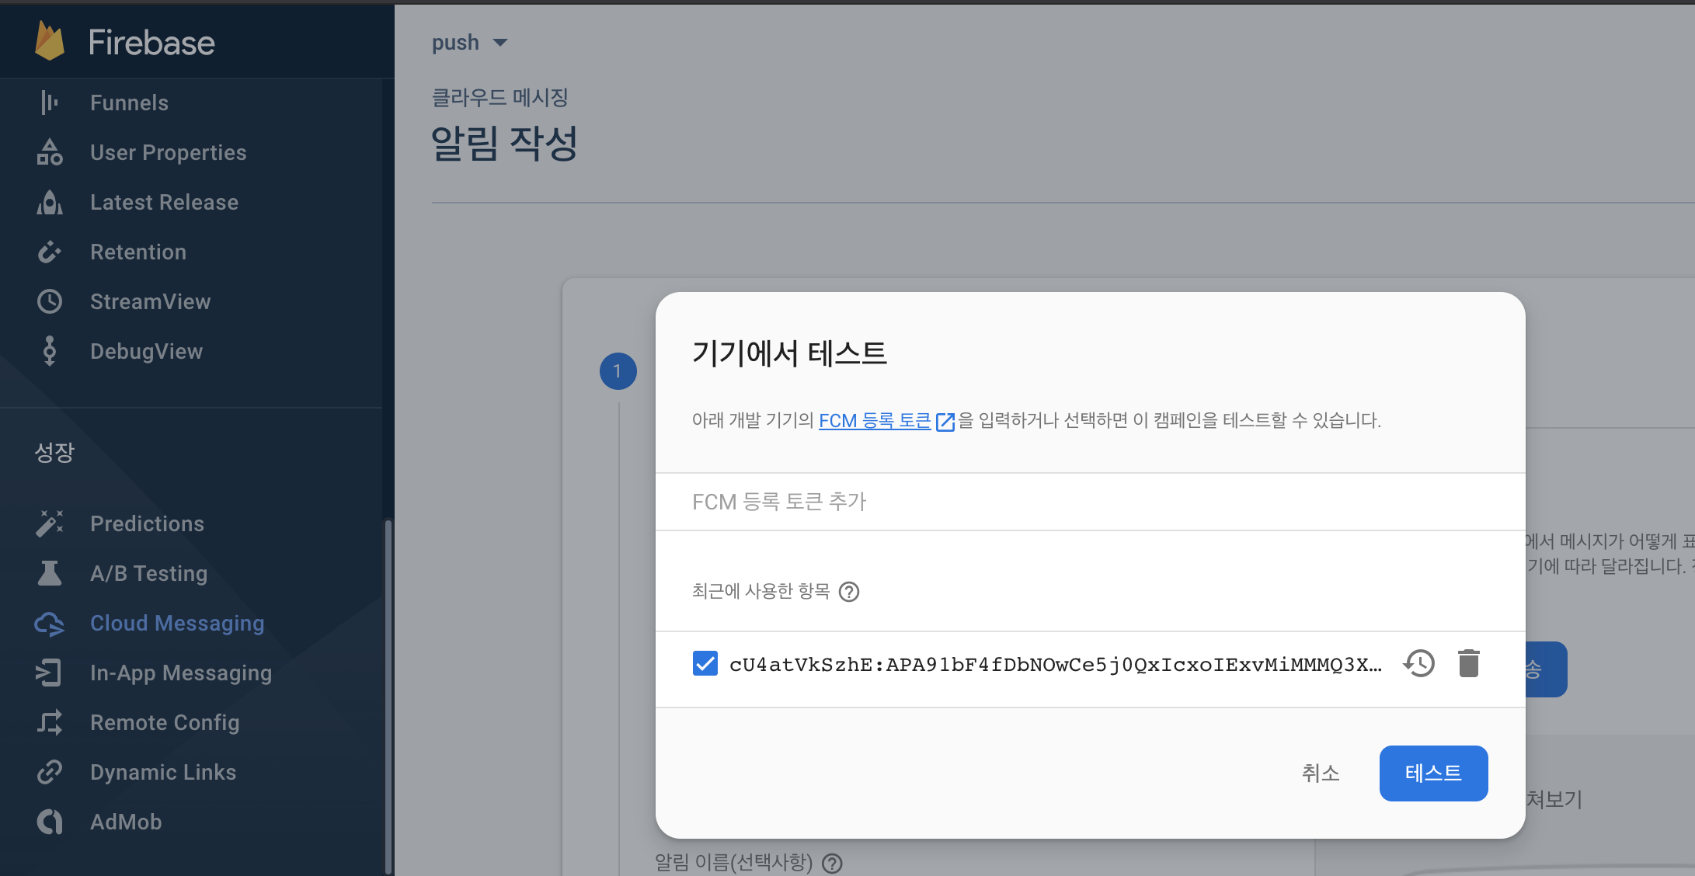This screenshot has width=1695, height=876.
Task: Click the history icon beside the token
Action: coord(1419,664)
